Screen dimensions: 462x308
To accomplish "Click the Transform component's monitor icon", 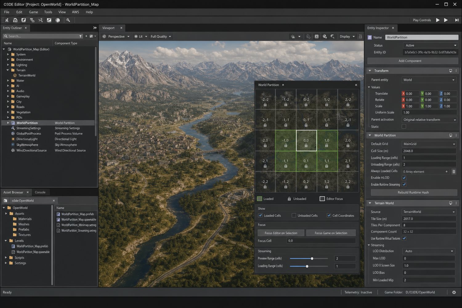I will click(451, 71).
